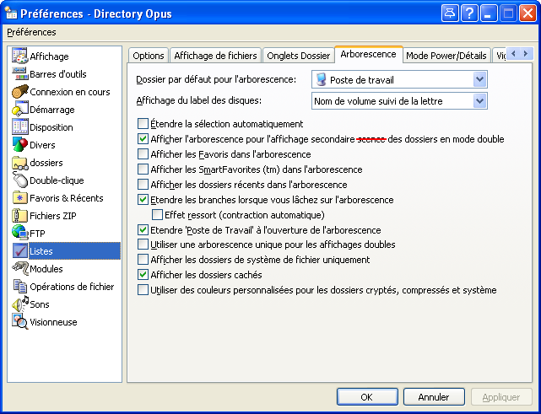Click 'Affichage du label des disques' label
Image resolution: width=541 pixels, height=414 pixels.
pos(198,100)
